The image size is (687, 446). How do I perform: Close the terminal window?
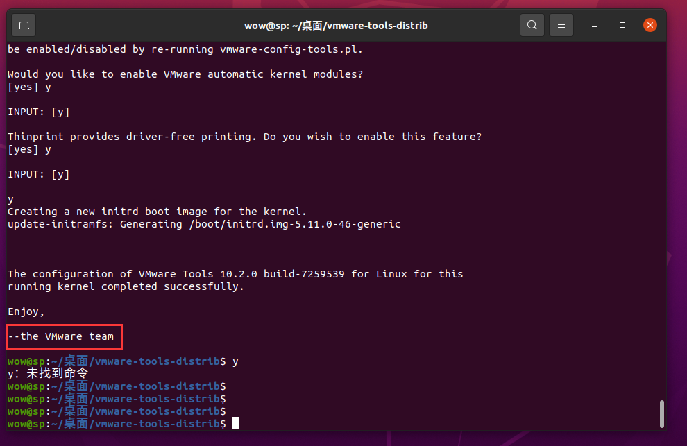click(x=650, y=25)
